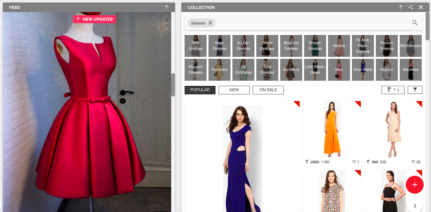431x212 pixels.
Task: Click the red sale corner on blue dress
Action: pyautogui.click(x=297, y=103)
